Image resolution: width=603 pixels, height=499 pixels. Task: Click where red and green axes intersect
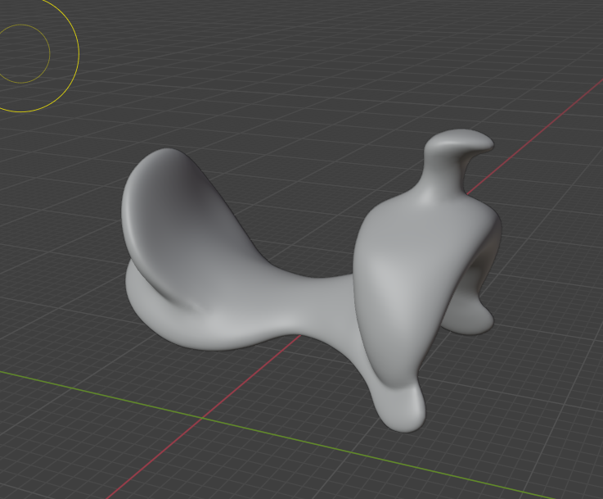[x=201, y=418]
